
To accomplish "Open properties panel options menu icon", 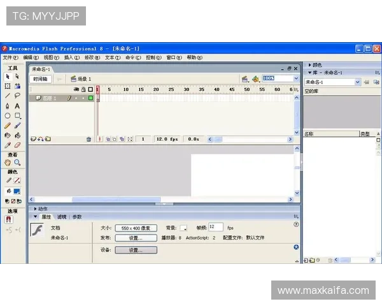I will (x=296, y=217).
